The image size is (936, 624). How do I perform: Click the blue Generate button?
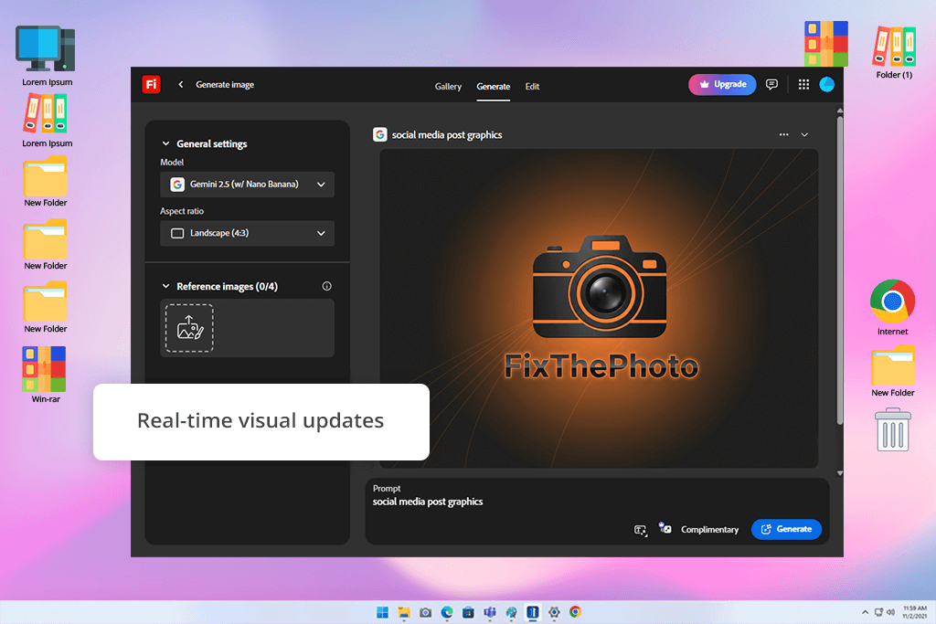point(786,529)
